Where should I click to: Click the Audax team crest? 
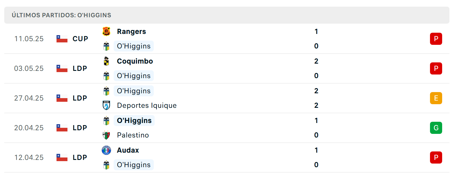pos(106,150)
